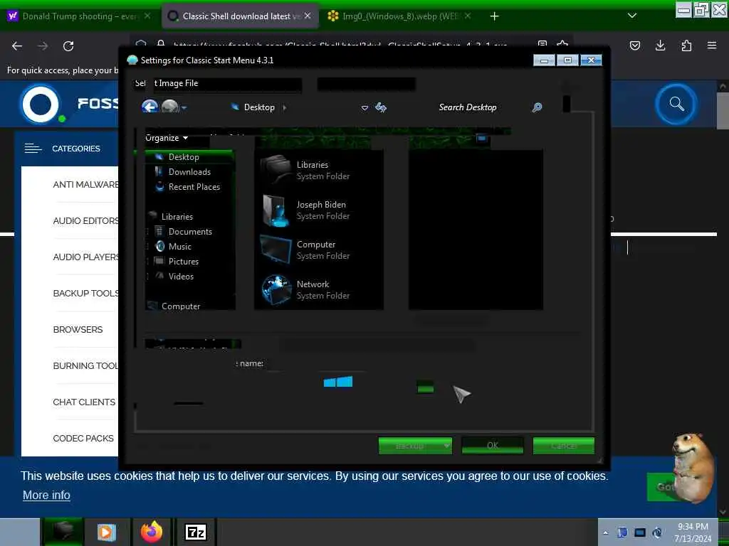Switch to Img0_(Windows_8).webp tab
This screenshot has width=729, height=546.
[x=399, y=16]
